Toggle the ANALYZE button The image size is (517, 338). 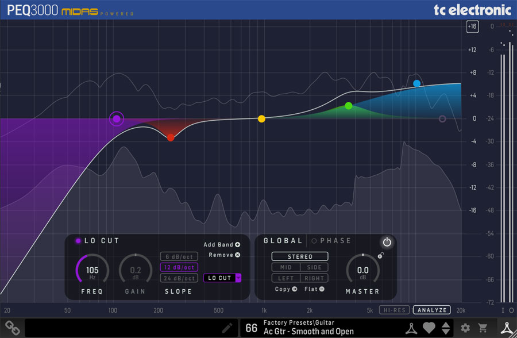(x=432, y=310)
